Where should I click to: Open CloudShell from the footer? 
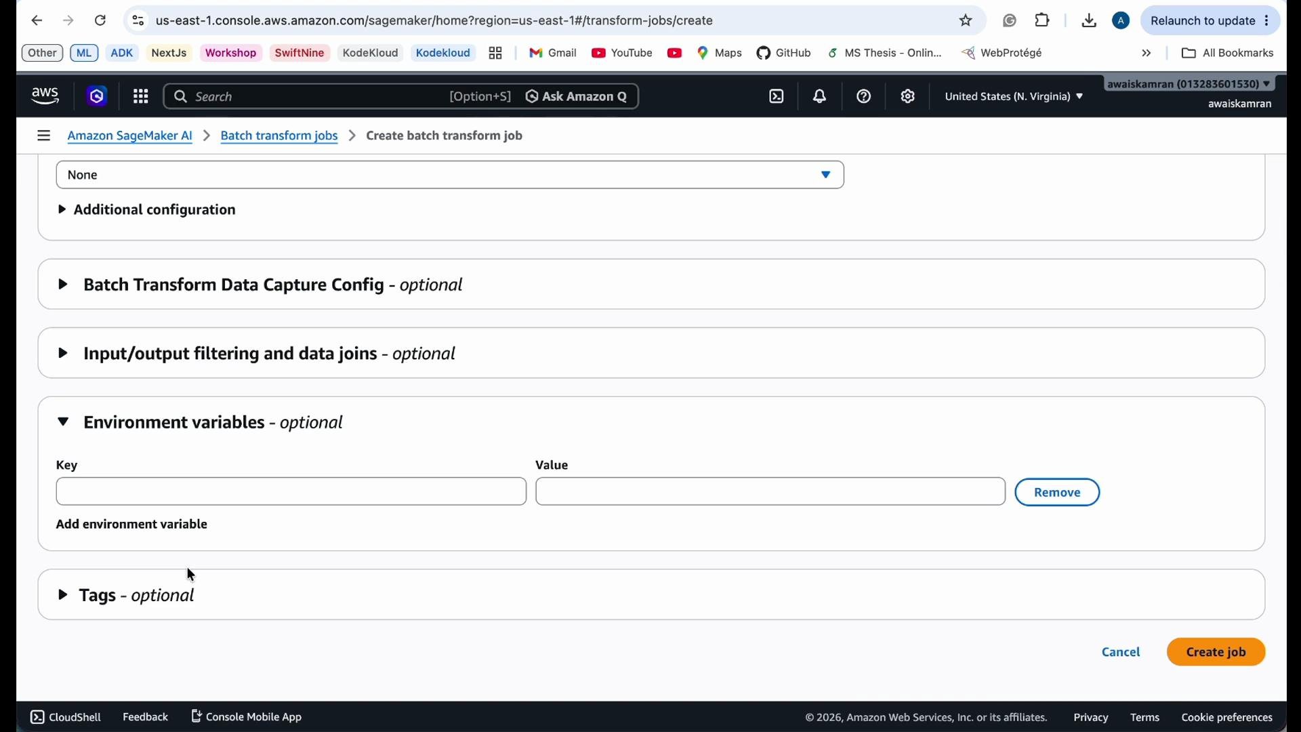point(66,718)
